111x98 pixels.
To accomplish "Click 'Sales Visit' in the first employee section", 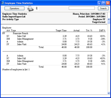I will (x=22, y=44).
